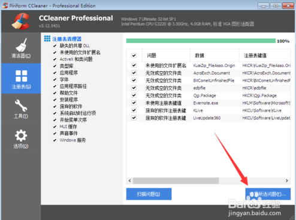Toggle the 废弃的软件 category checkbox
The image size is (296, 220).
tap(55, 107)
